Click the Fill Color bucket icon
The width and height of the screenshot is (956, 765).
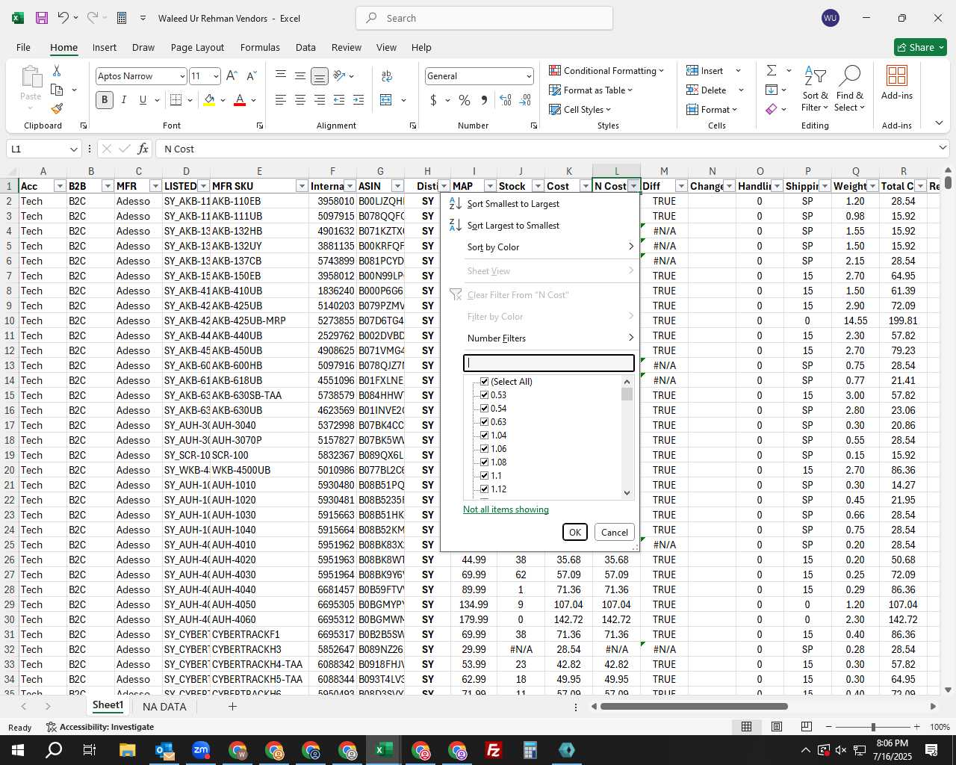(209, 99)
